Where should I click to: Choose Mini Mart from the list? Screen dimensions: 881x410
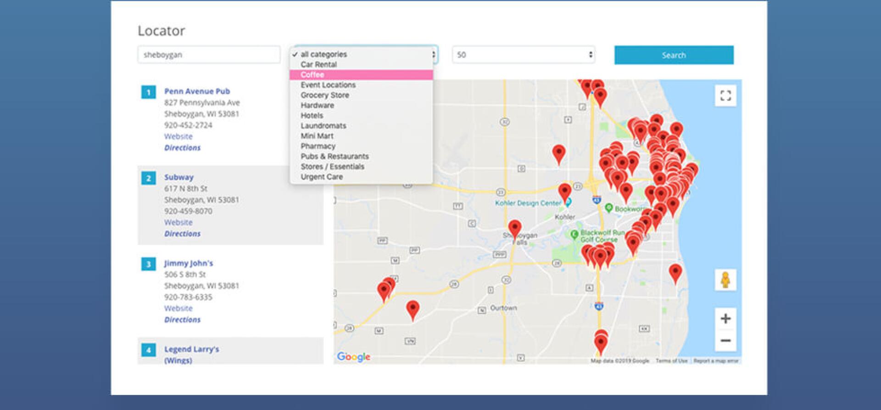(361, 136)
